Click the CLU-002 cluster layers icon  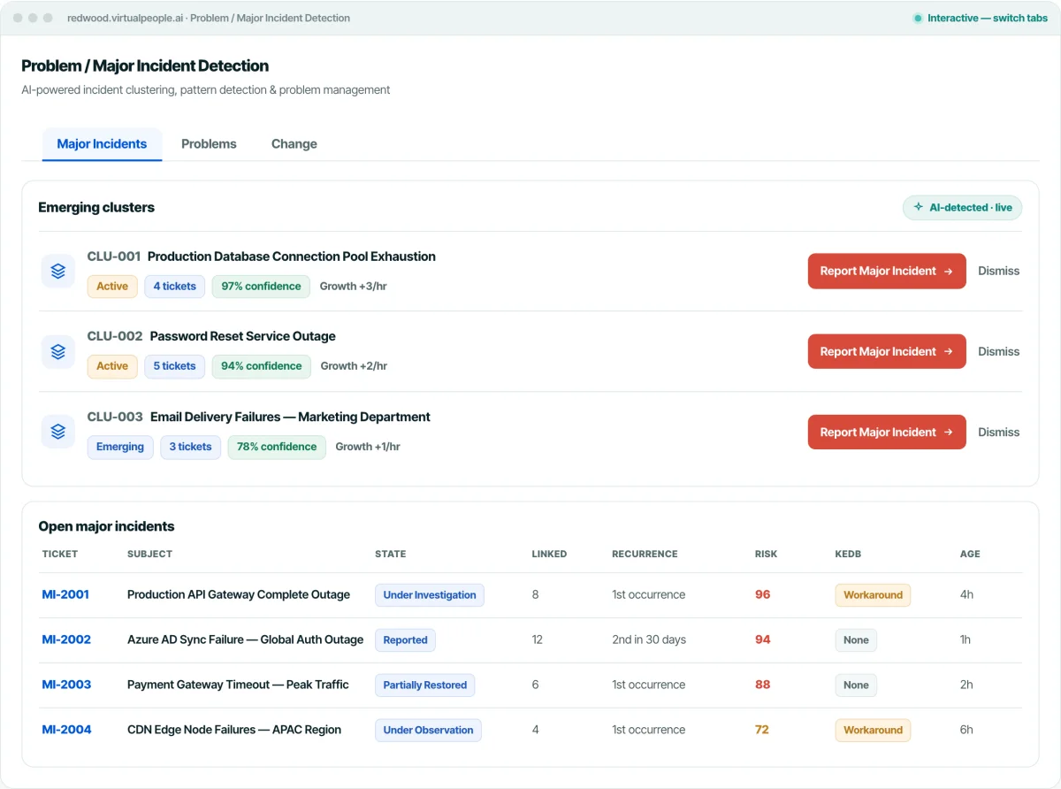point(58,351)
